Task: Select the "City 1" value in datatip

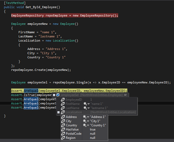Action: coord(95,121)
